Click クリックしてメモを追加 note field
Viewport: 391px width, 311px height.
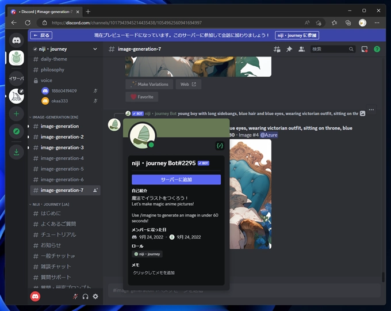click(x=177, y=273)
